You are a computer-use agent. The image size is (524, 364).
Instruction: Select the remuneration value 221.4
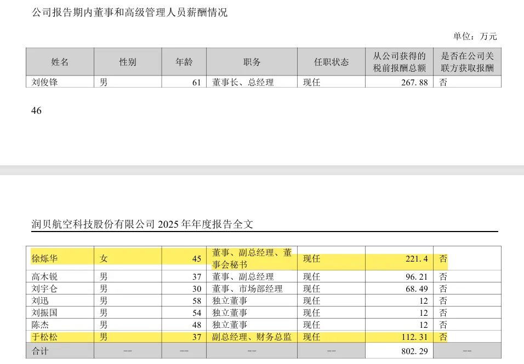pyautogui.click(x=417, y=258)
